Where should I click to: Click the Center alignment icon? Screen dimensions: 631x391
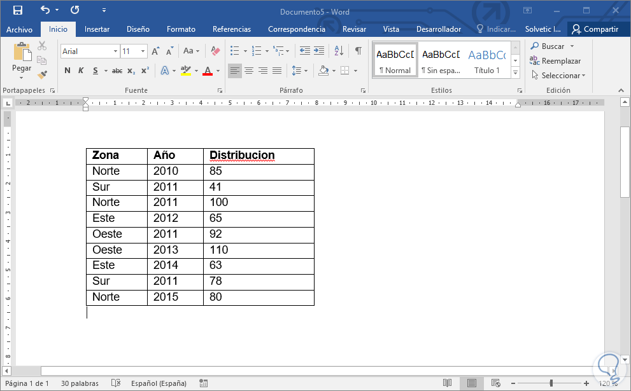point(249,71)
